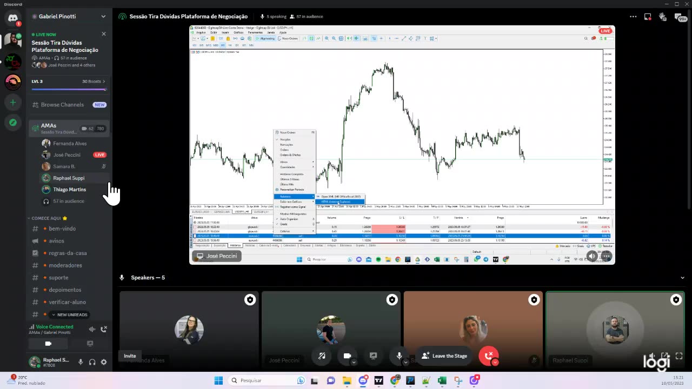Image resolution: width=692 pixels, height=389 pixels.
Task: Select Thiago Martins in the stage participant list
Action: [x=69, y=190]
